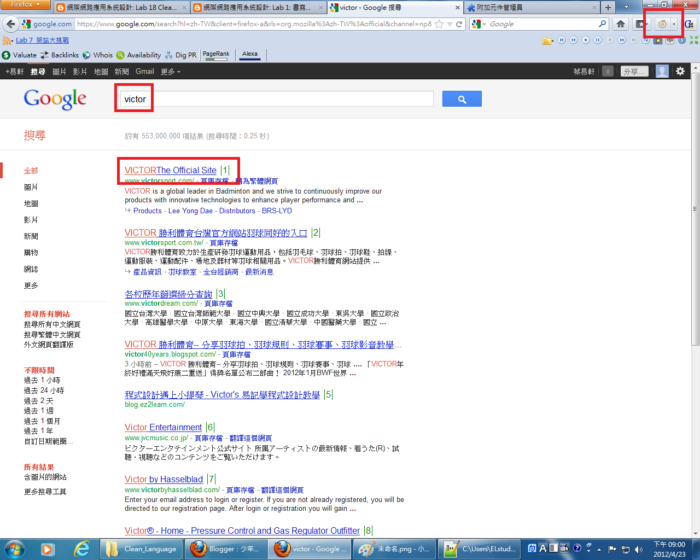
Task: Click the Valuate toolbar item
Action: pyautogui.click(x=19, y=55)
